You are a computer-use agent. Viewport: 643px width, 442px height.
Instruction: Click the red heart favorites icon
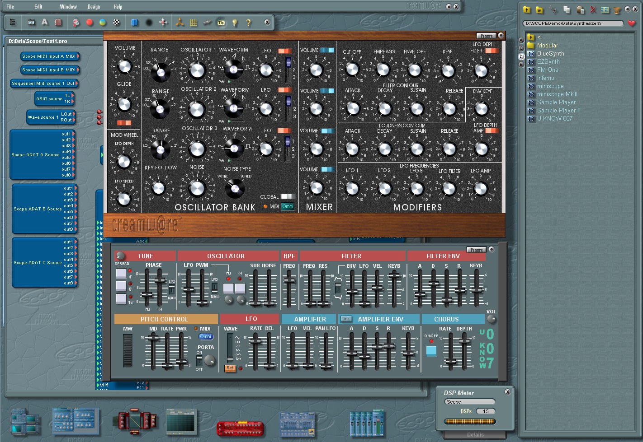pos(632,23)
